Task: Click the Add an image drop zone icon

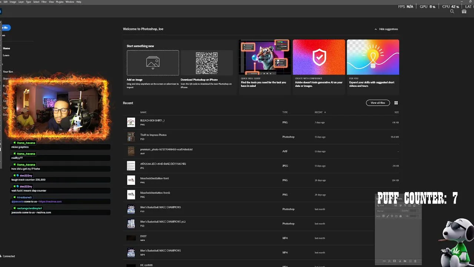Action: [x=153, y=63]
